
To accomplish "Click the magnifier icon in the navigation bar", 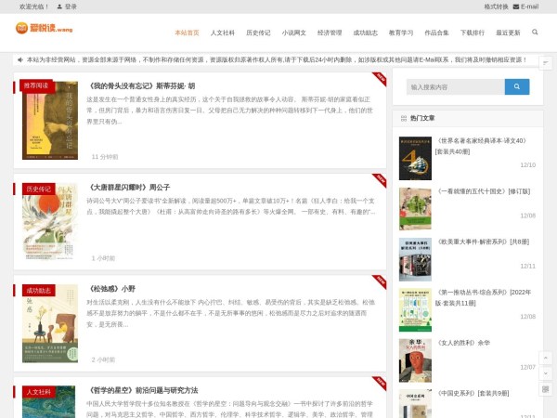I will coord(535,32).
